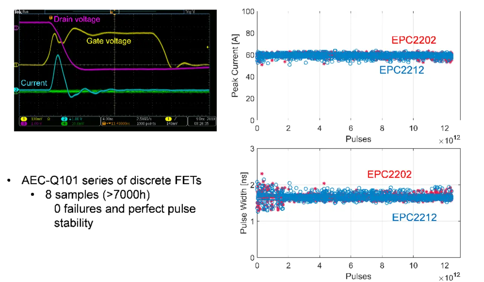Click the 1000 points record length readout
The width and height of the screenshot is (484, 282).
coord(146,124)
